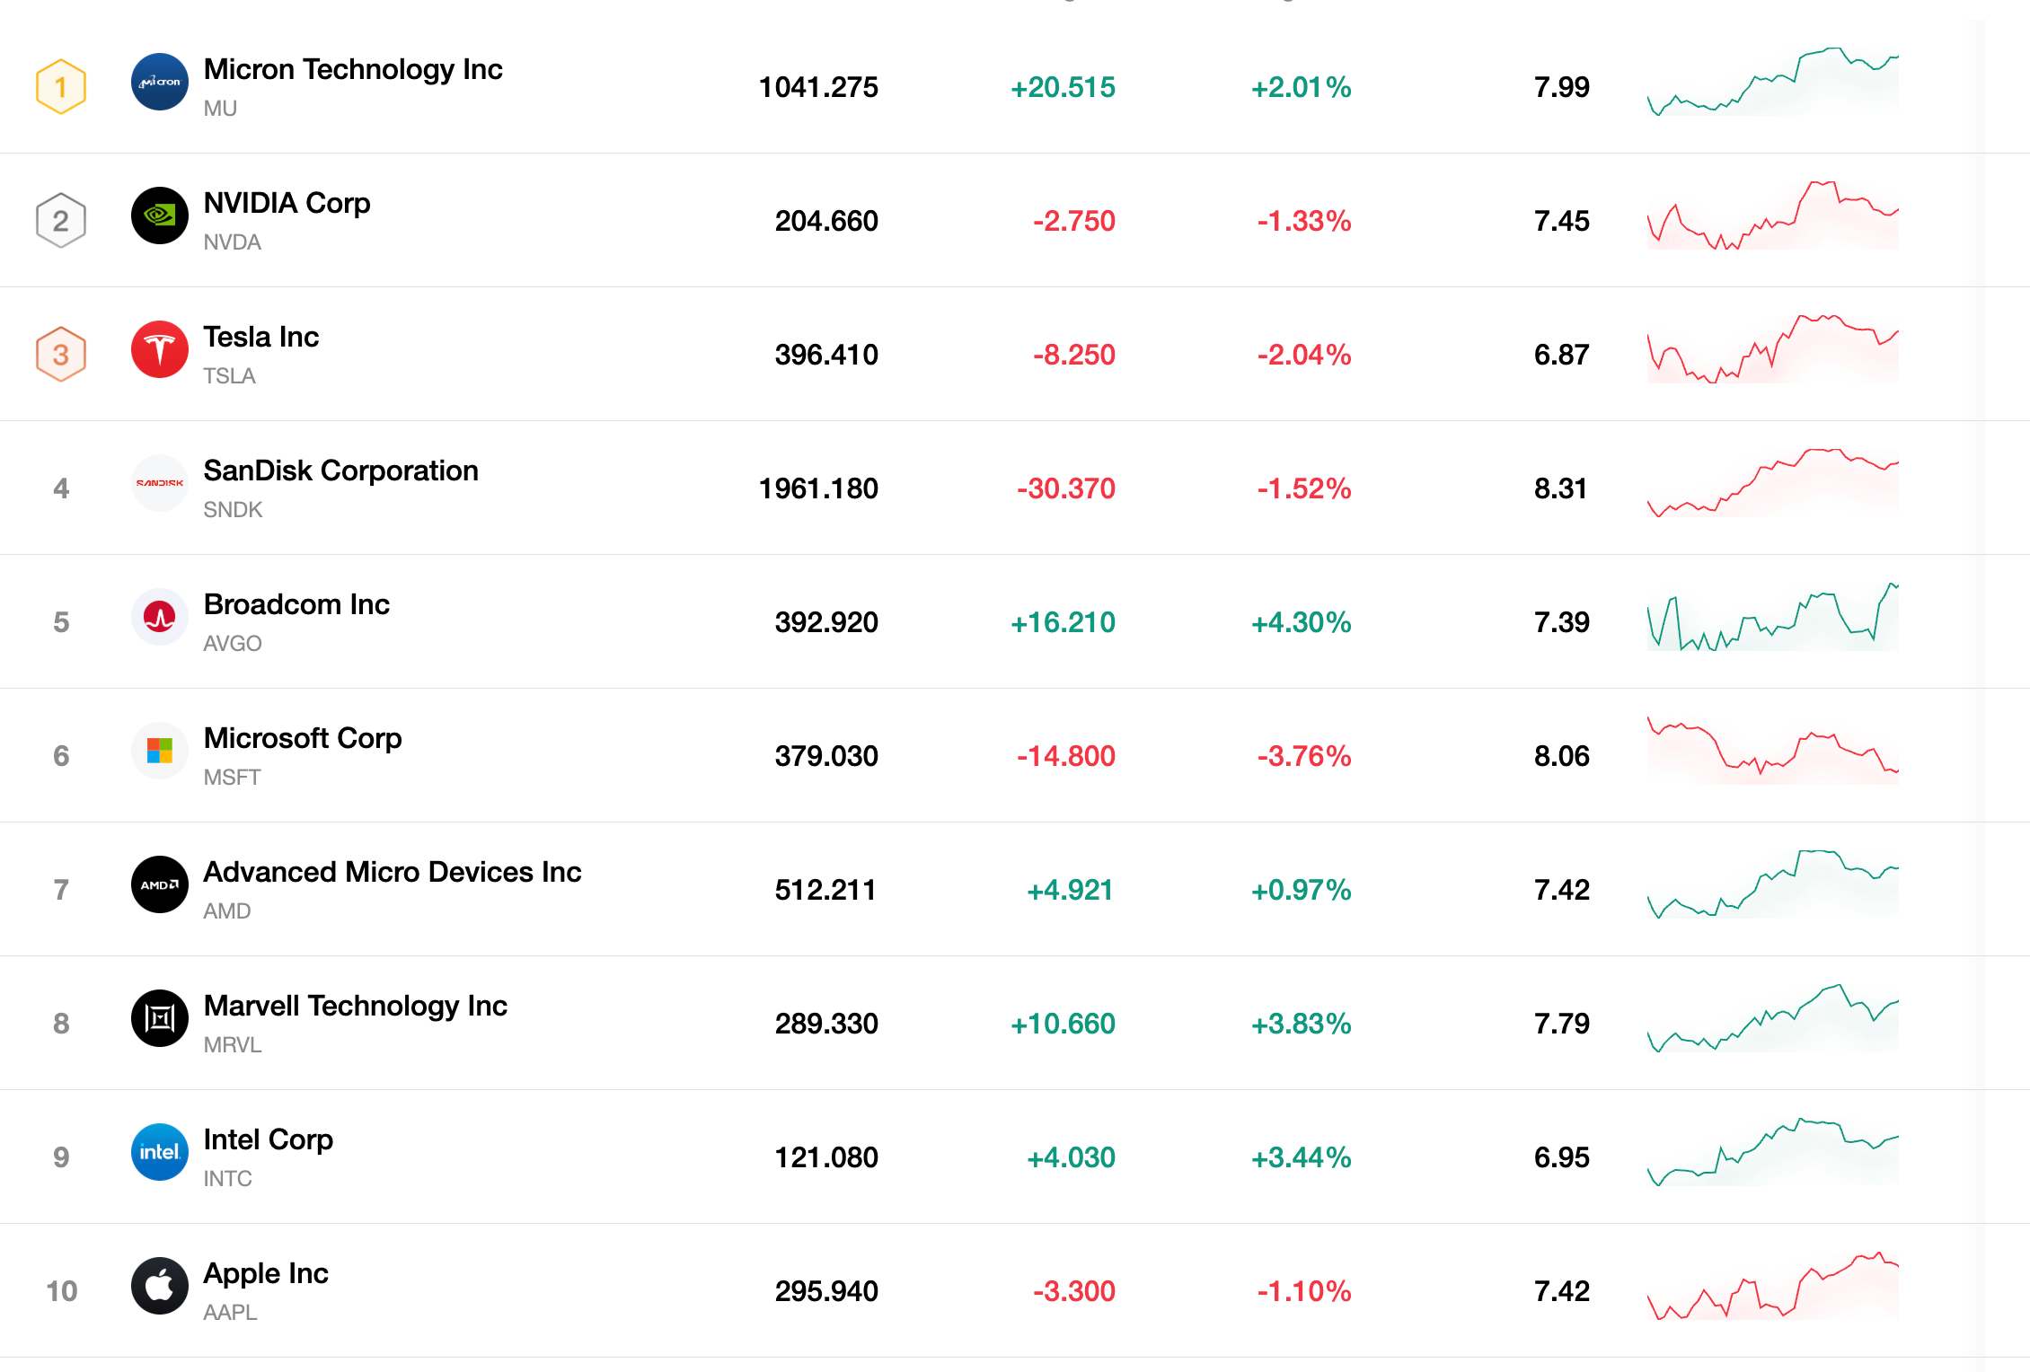Click the SanDisk logo icon

pyautogui.click(x=160, y=483)
